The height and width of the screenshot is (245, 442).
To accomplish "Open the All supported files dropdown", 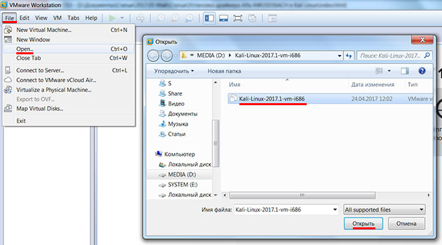I will 384,210.
